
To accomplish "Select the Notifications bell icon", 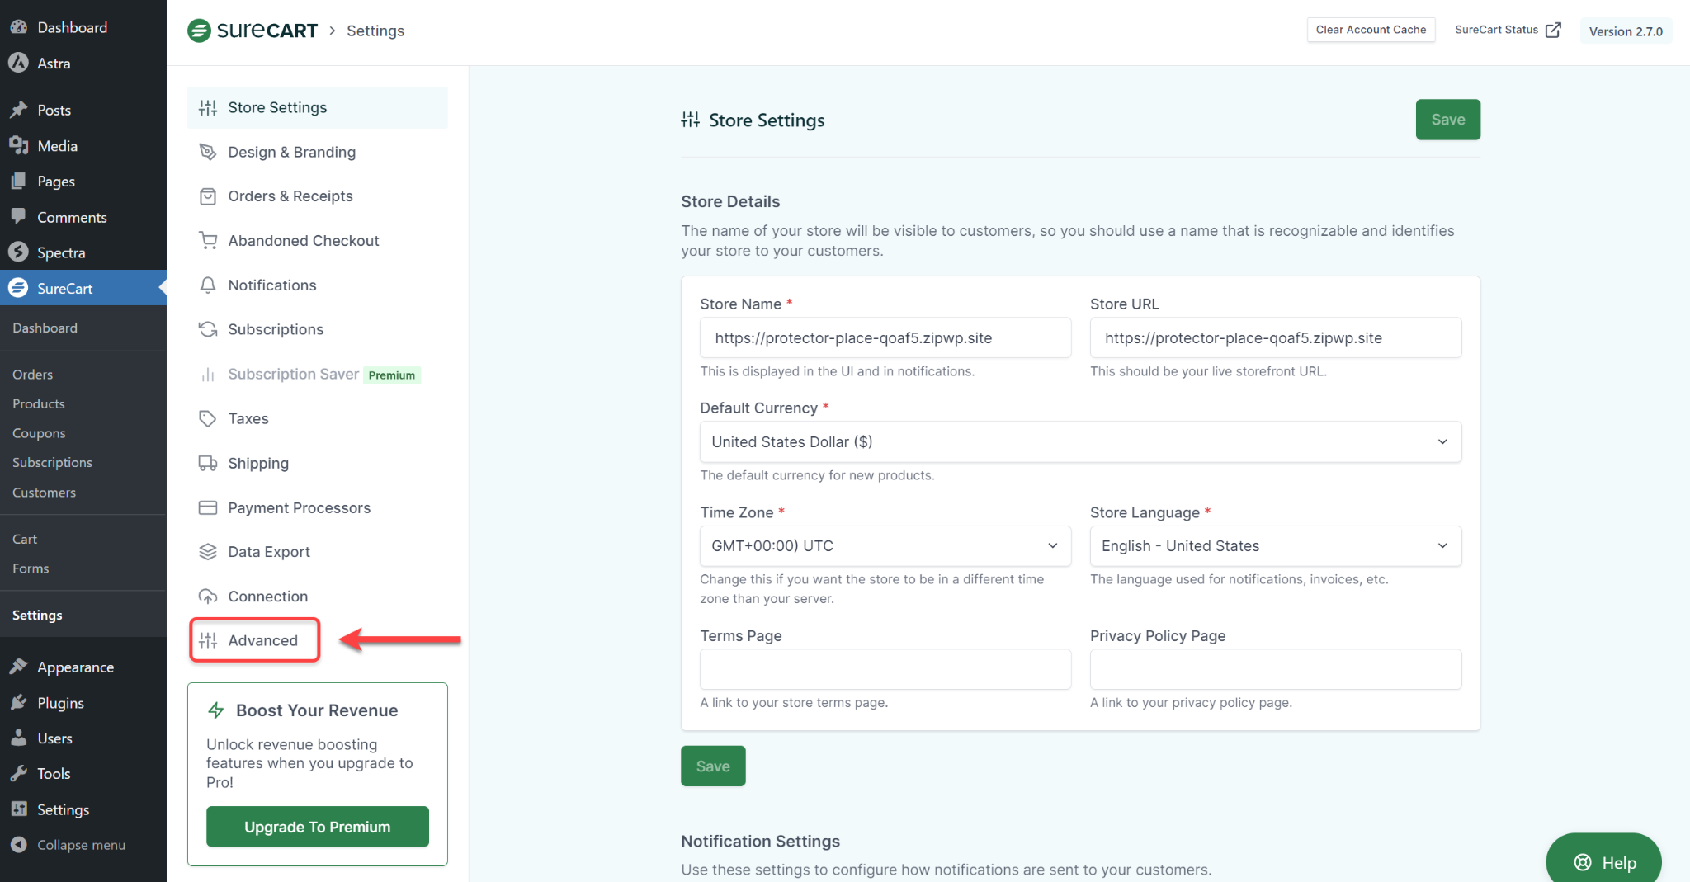I will (x=207, y=285).
